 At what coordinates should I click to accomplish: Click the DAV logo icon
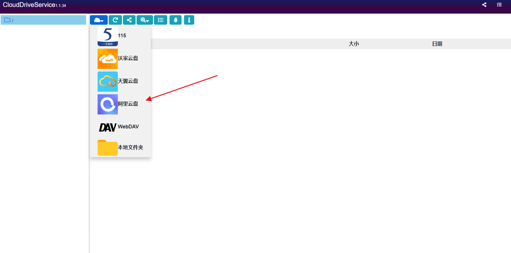pos(108,127)
